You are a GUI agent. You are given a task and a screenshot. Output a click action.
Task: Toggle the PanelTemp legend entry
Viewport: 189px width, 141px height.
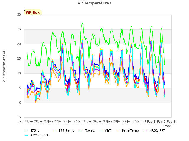[127, 130]
